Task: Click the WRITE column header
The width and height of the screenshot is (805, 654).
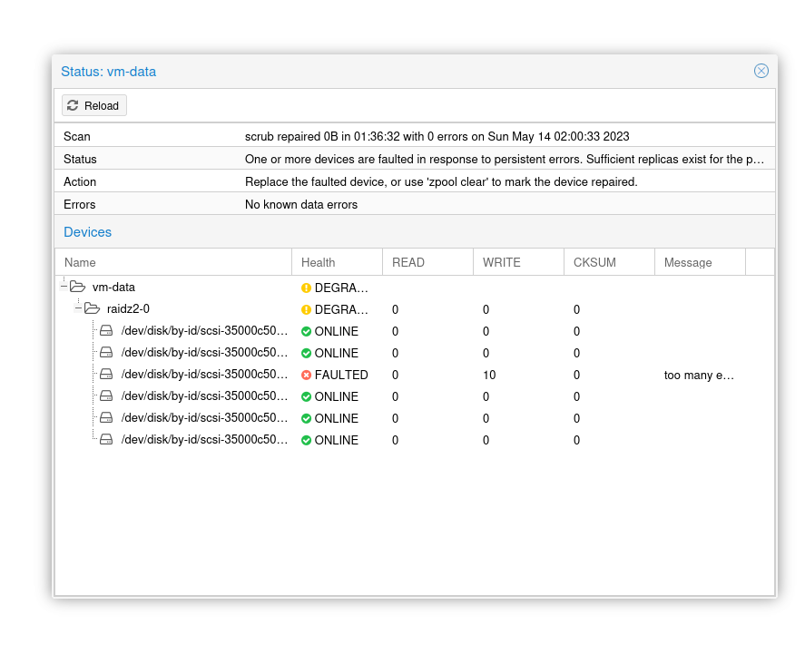Action: click(x=517, y=262)
